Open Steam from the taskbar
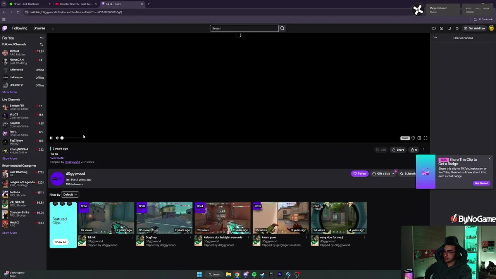The width and height of the screenshot is (496, 279). (263, 274)
